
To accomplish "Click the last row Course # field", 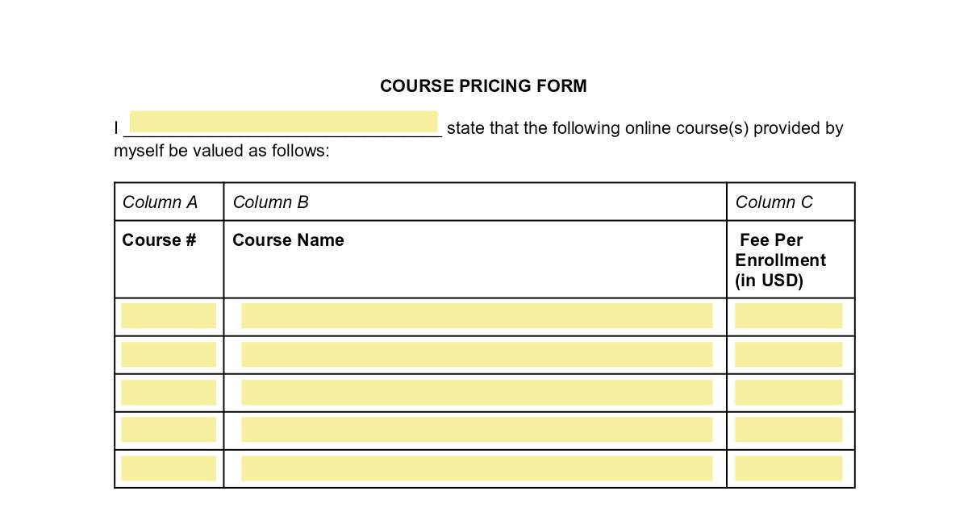I will click(169, 468).
